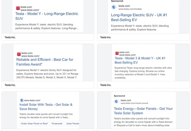Open the 'Long-Range Electric SUV - UK #1 Best-Selling EV' headline

(139, 17)
